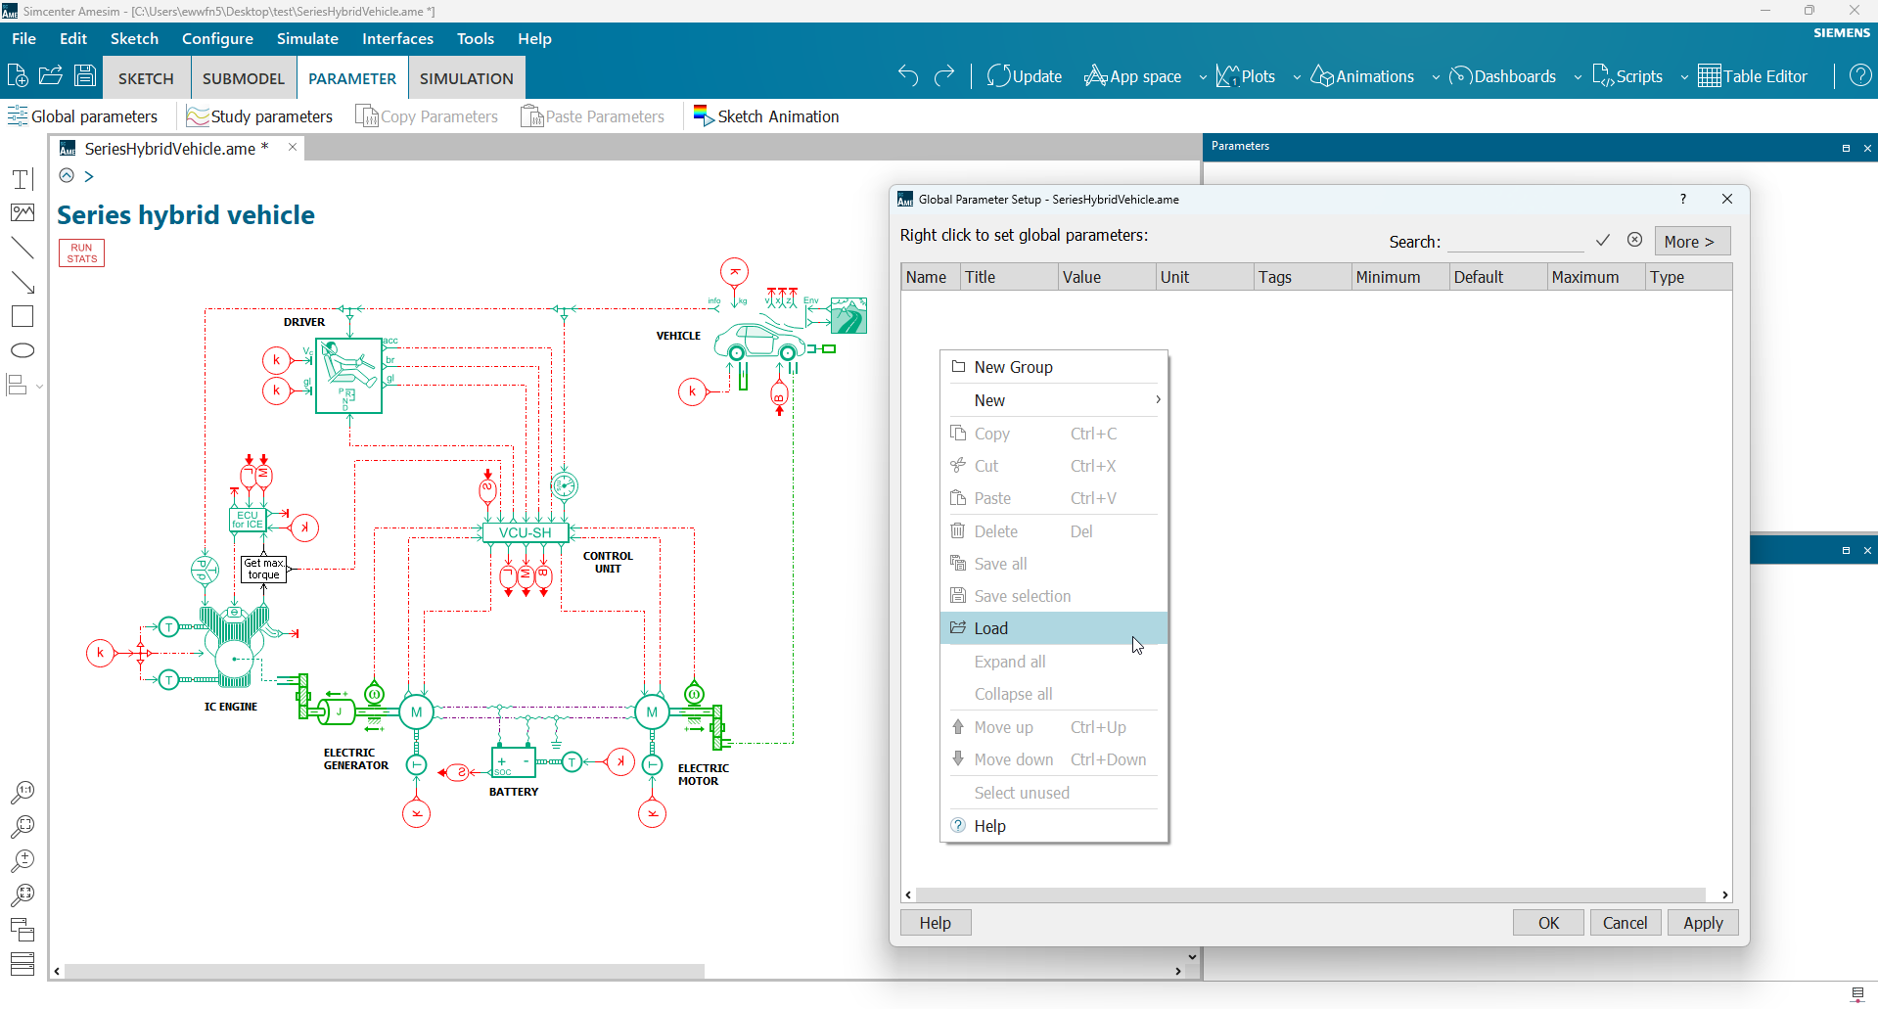Click the Zoom in magnifier icon

22,861
